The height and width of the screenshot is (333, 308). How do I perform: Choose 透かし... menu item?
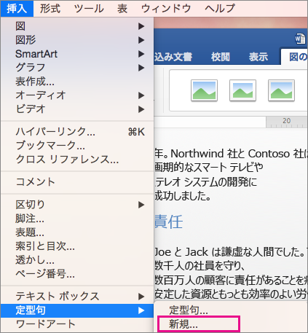coord(77,260)
